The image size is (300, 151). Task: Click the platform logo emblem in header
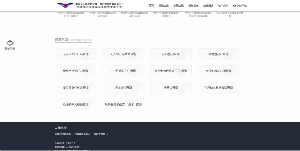pyautogui.click(x=65, y=5)
